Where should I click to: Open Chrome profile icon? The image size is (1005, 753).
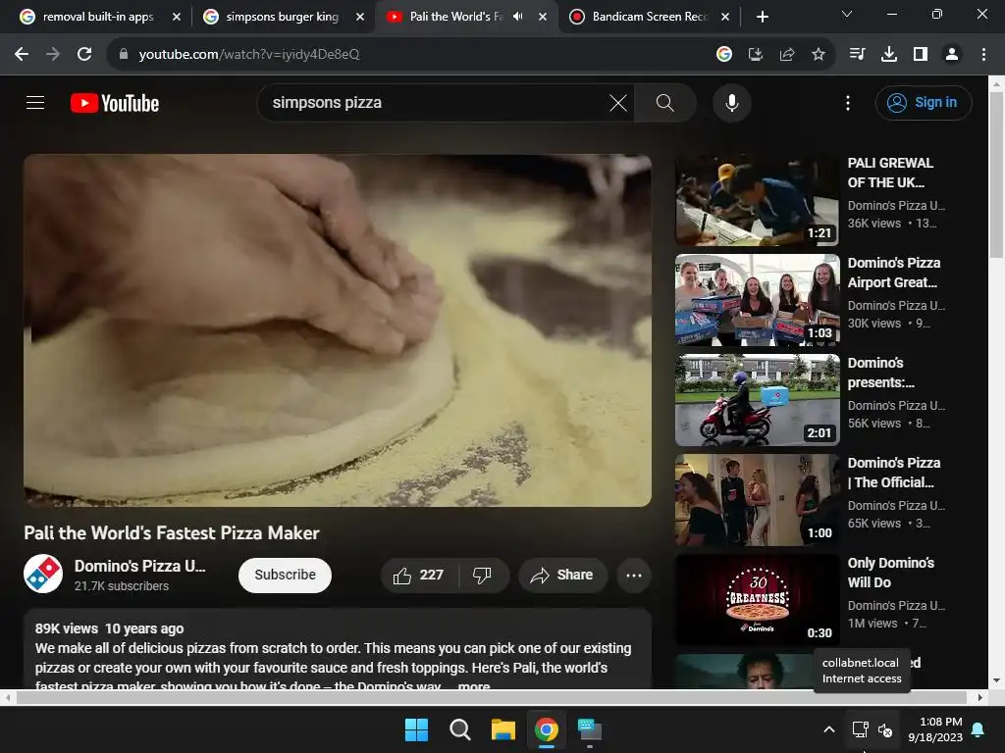(952, 55)
